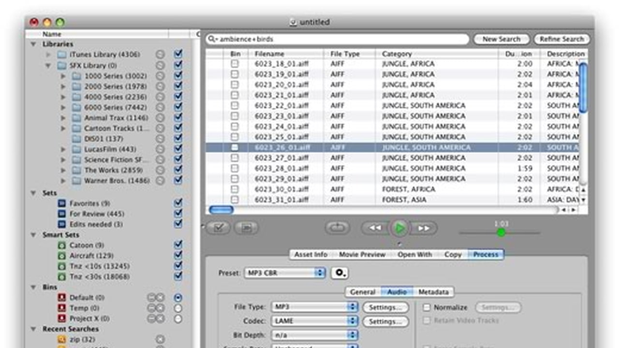Open the Movie Preview tab
The width and height of the screenshot is (619, 348).
(x=362, y=254)
